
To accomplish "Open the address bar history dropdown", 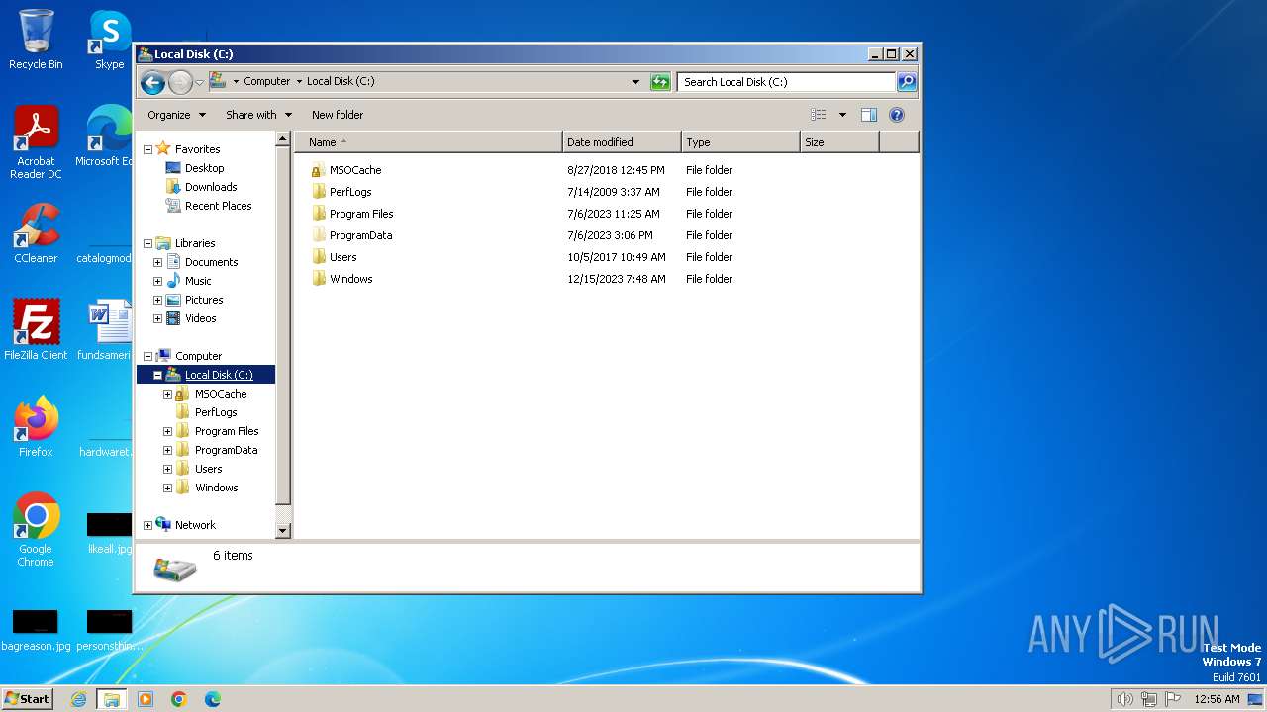I will coord(635,82).
